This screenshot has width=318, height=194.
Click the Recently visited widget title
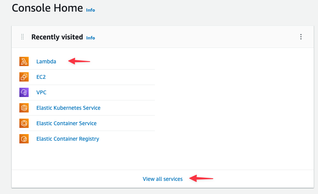pyautogui.click(x=57, y=37)
